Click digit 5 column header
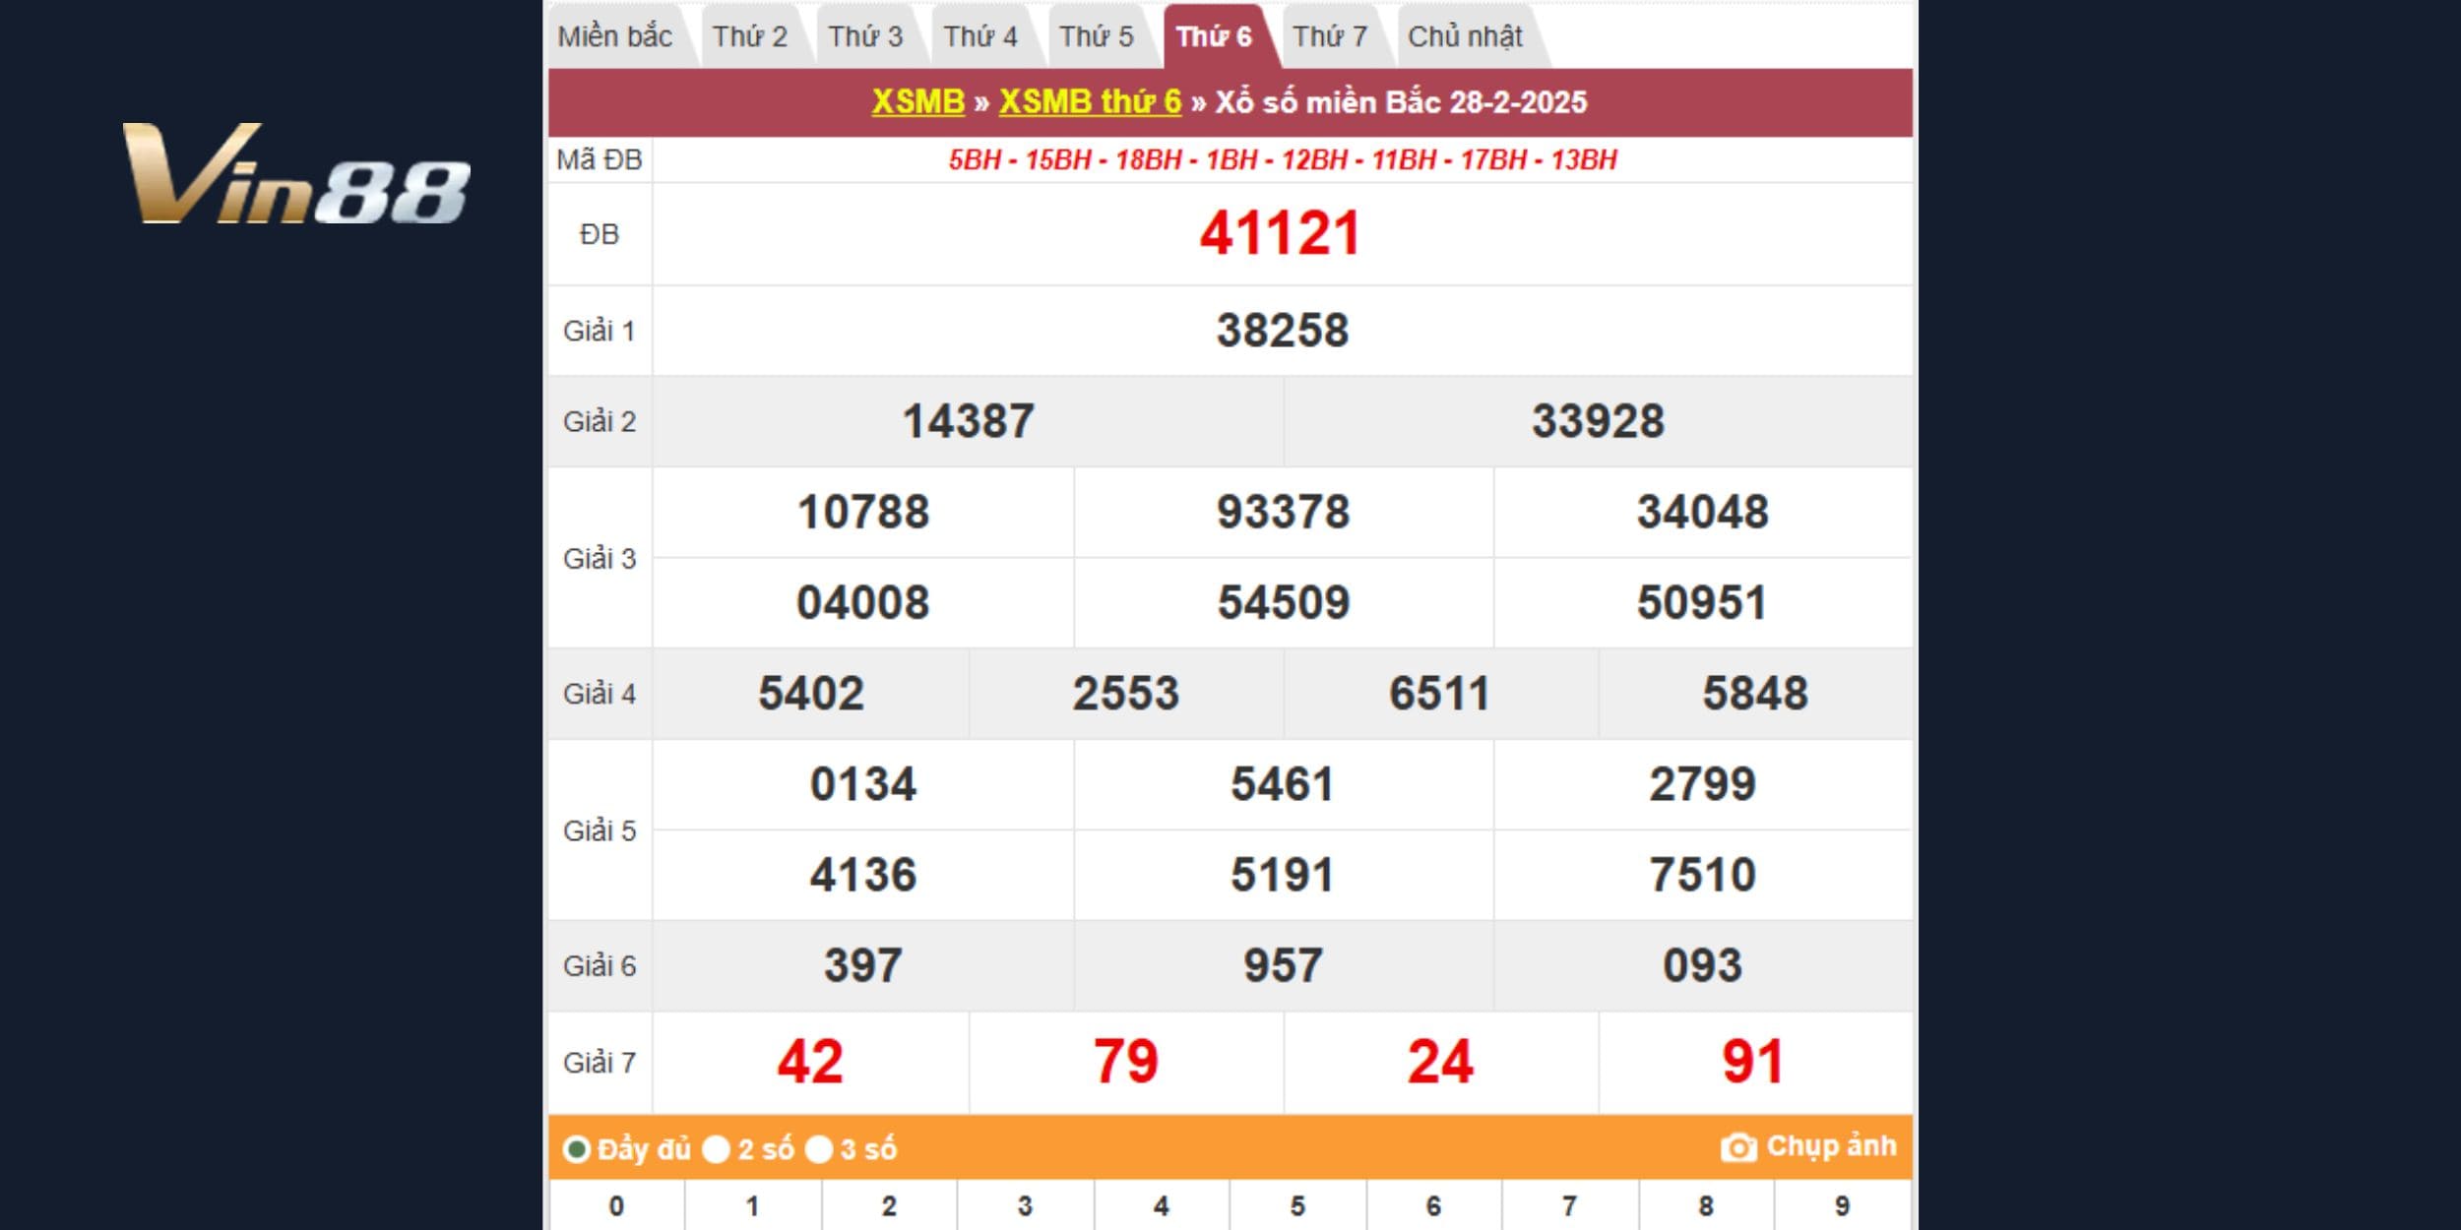Image resolution: width=2461 pixels, height=1230 pixels. [x=1297, y=1206]
